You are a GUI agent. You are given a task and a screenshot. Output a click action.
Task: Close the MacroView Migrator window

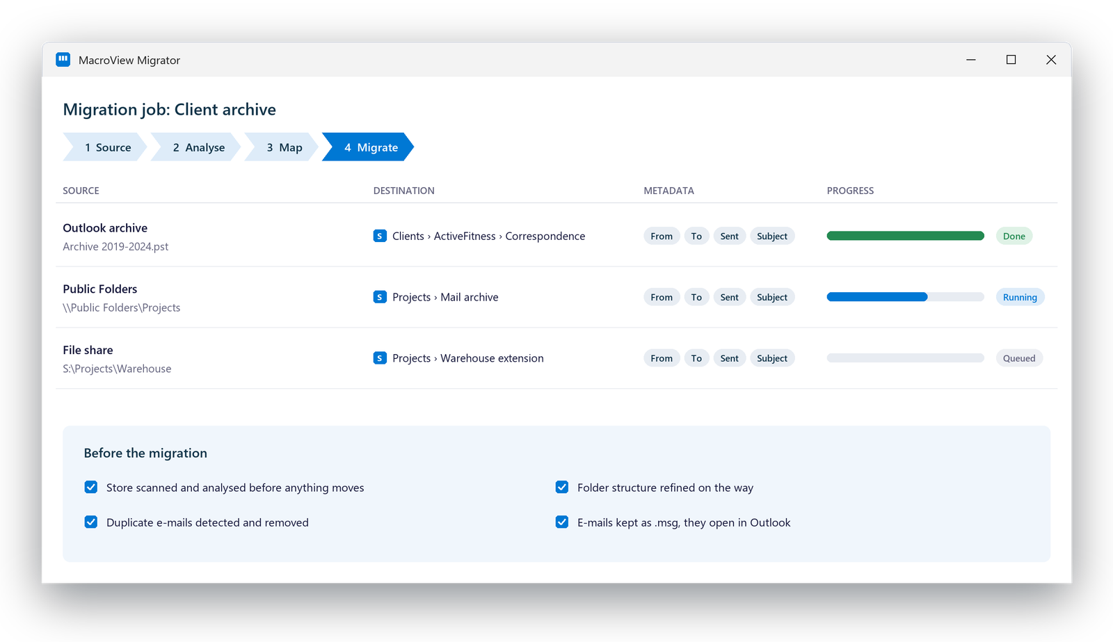tap(1051, 60)
